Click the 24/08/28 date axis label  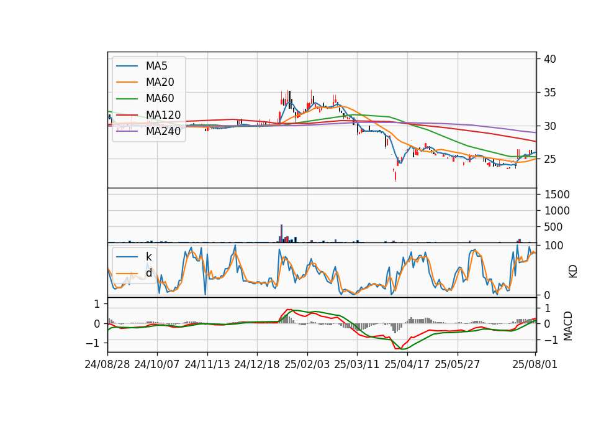point(107,364)
